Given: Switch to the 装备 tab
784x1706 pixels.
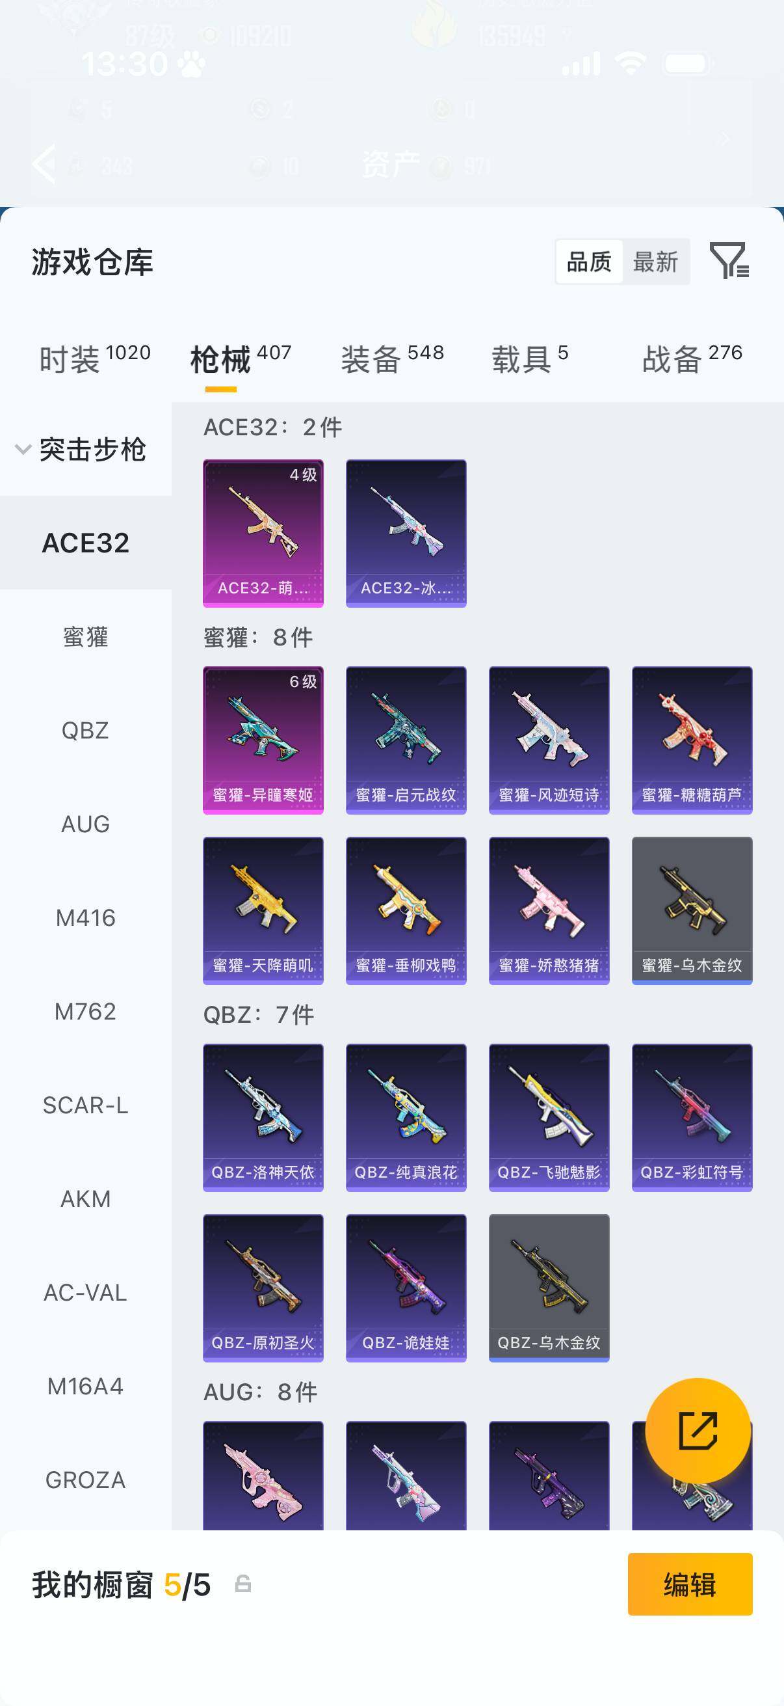Looking at the screenshot, I should pos(393,360).
